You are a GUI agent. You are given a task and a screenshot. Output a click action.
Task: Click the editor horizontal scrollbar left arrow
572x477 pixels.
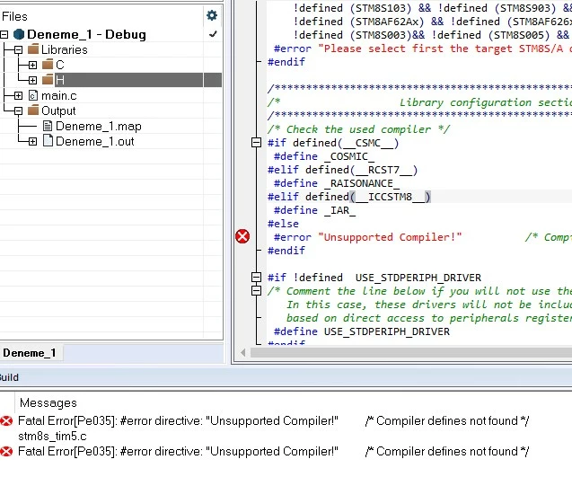[243, 352]
